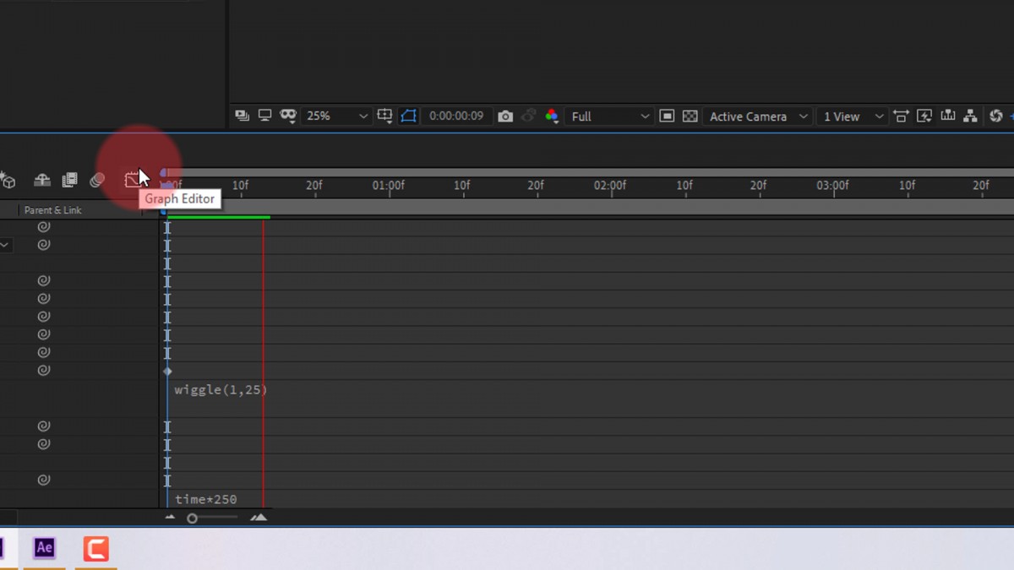Screen dimensions: 1014x570
Task: Select the diamond keyframe above the wiggle expression
Action: tap(167, 371)
